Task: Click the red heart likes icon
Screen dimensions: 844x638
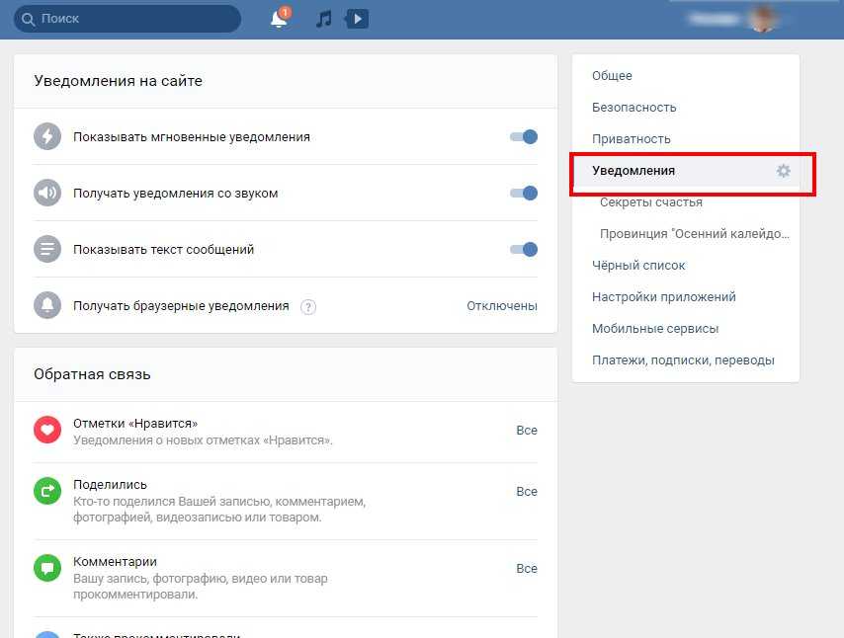Action: (x=47, y=430)
